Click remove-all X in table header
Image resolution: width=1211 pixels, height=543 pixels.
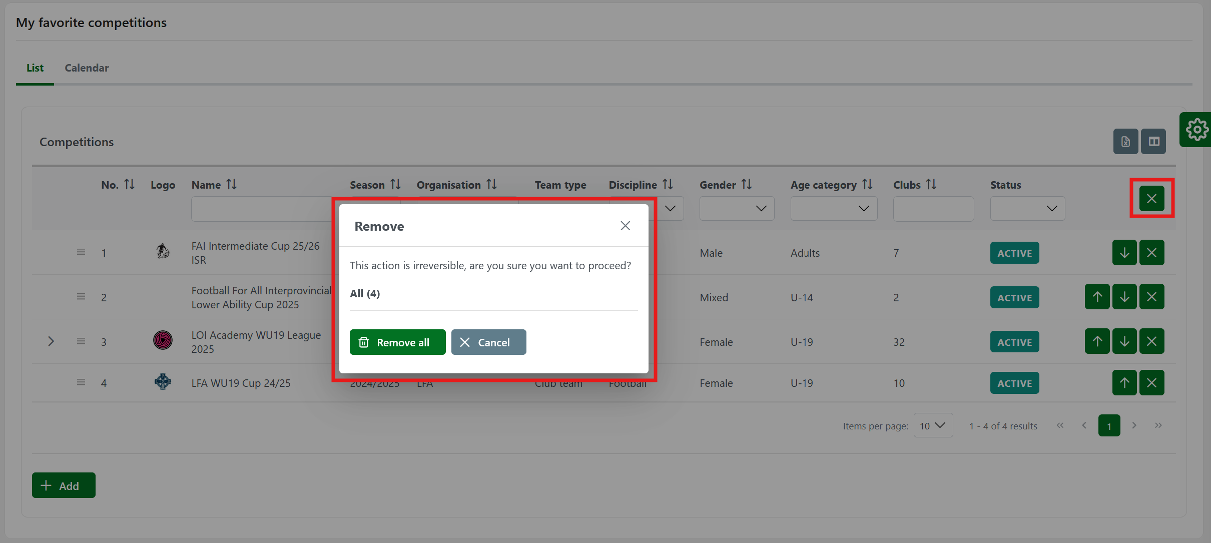click(x=1151, y=199)
